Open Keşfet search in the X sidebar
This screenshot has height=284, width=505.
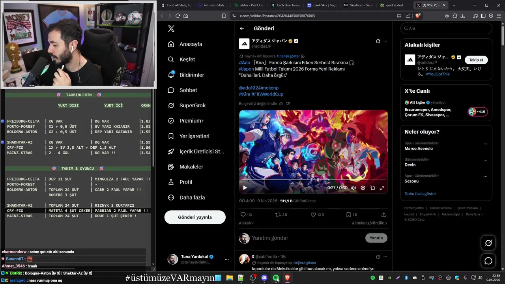pyautogui.click(x=181, y=60)
